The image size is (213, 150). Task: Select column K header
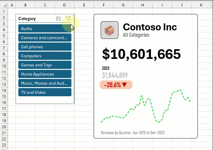point(201,5)
